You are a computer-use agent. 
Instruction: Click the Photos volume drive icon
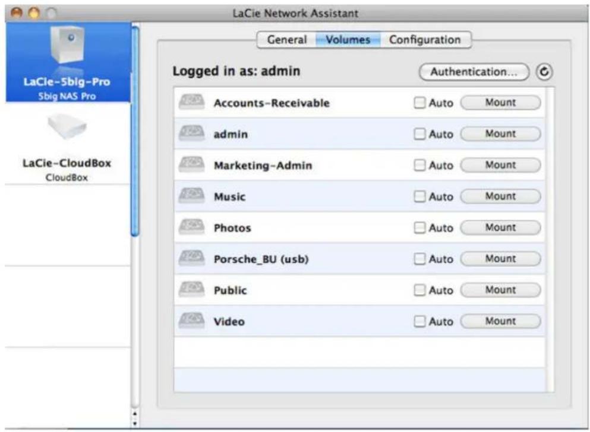192,227
